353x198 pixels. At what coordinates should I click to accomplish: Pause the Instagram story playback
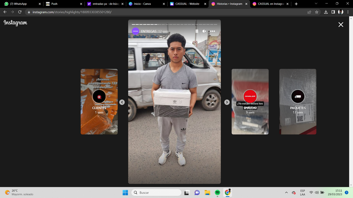coord(197,31)
